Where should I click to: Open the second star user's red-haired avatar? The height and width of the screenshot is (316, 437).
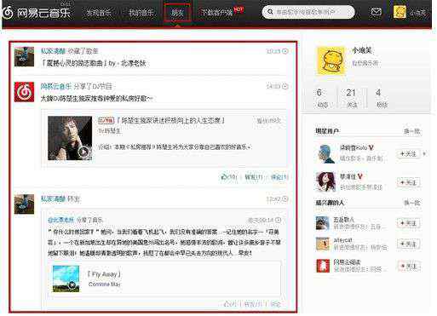pyautogui.click(x=325, y=181)
